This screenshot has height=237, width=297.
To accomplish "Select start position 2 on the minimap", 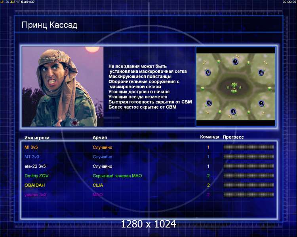I will click(261, 103).
